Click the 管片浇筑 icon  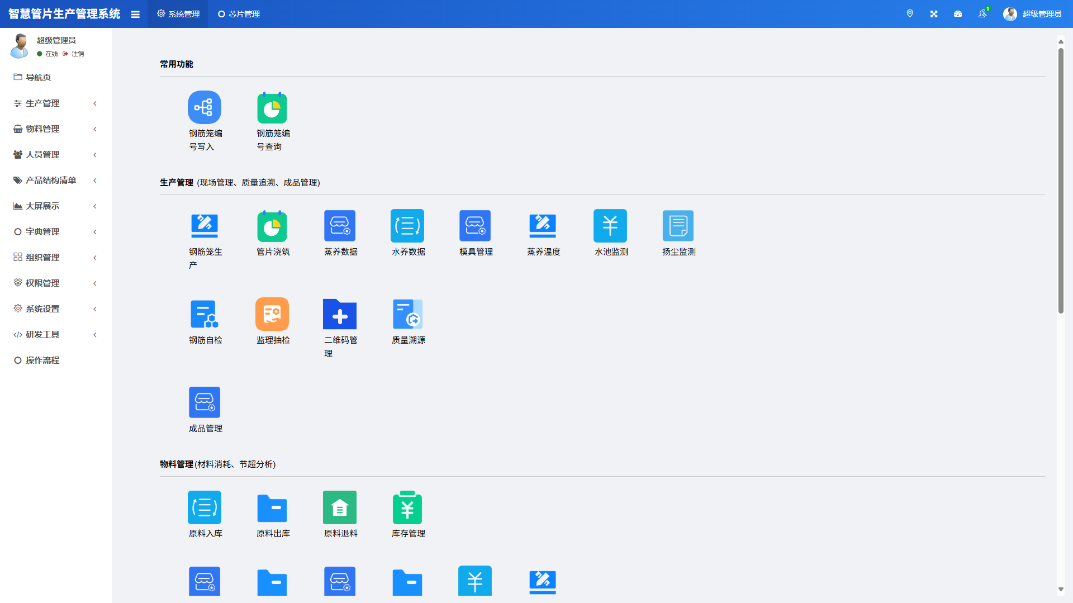coord(272,226)
